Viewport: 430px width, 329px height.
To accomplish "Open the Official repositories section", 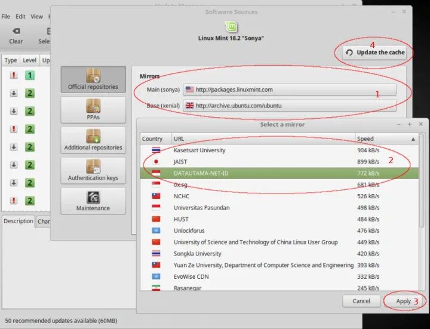I will [93, 79].
